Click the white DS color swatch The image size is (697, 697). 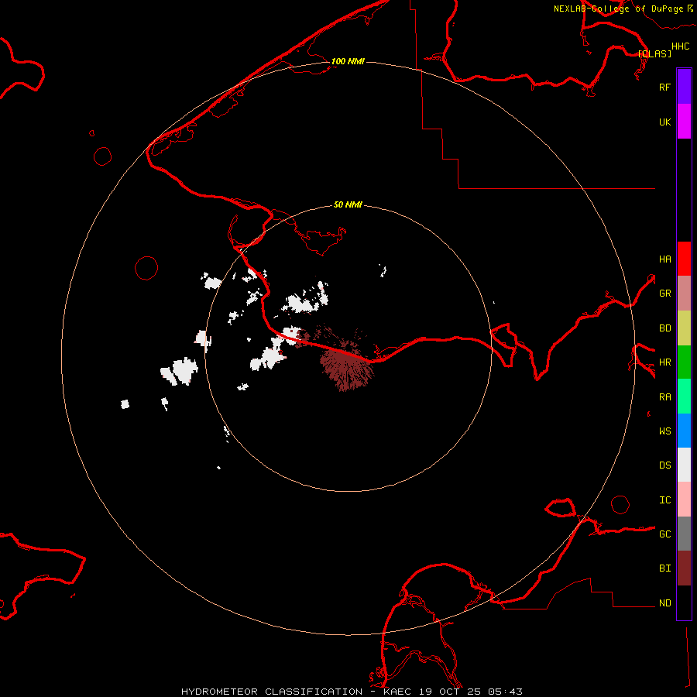tap(684, 465)
